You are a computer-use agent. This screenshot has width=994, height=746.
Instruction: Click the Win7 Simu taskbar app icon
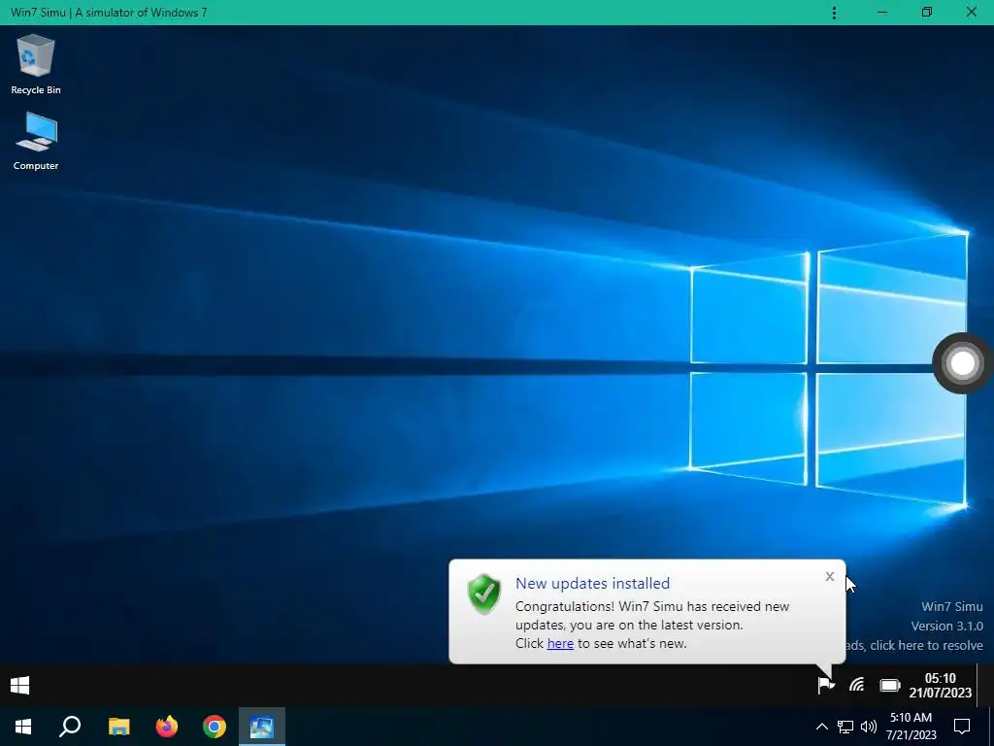(x=262, y=727)
